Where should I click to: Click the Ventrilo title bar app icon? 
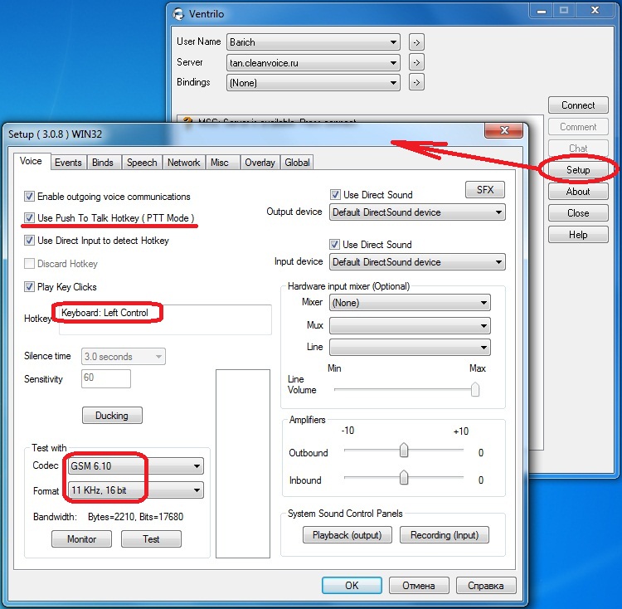(x=178, y=14)
